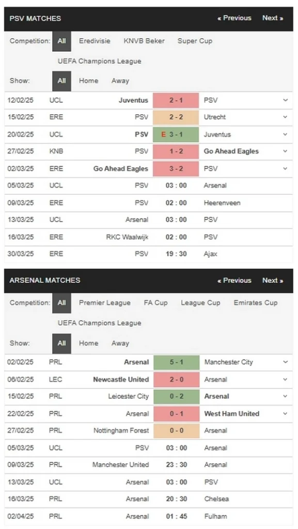The height and width of the screenshot is (529, 298).
Task: Select the Emirates Cup competition filter
Action: pos(255,303)
